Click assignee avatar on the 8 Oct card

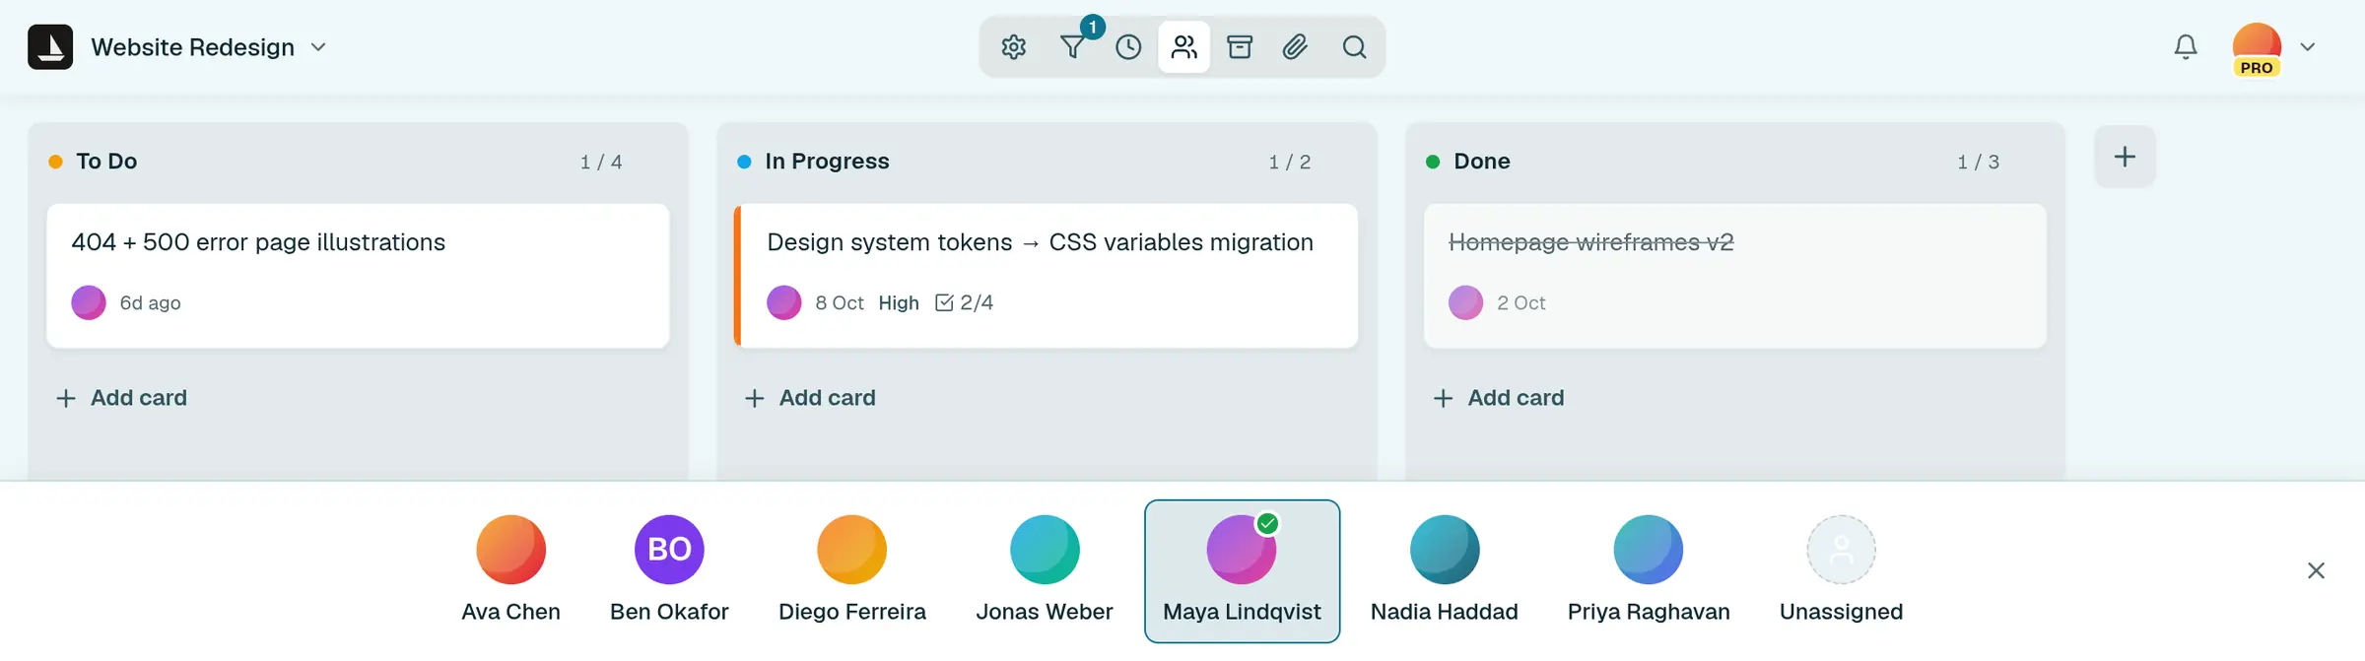(x=784, y=302)
